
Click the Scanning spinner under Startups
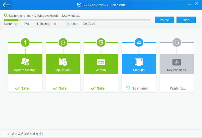(128, 88)
